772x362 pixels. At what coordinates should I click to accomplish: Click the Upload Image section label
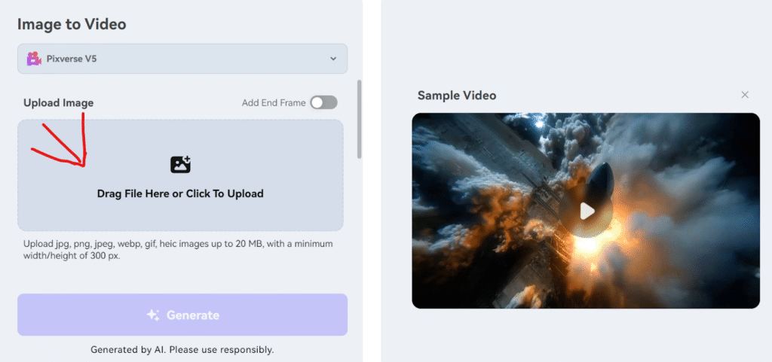(58, 103)
